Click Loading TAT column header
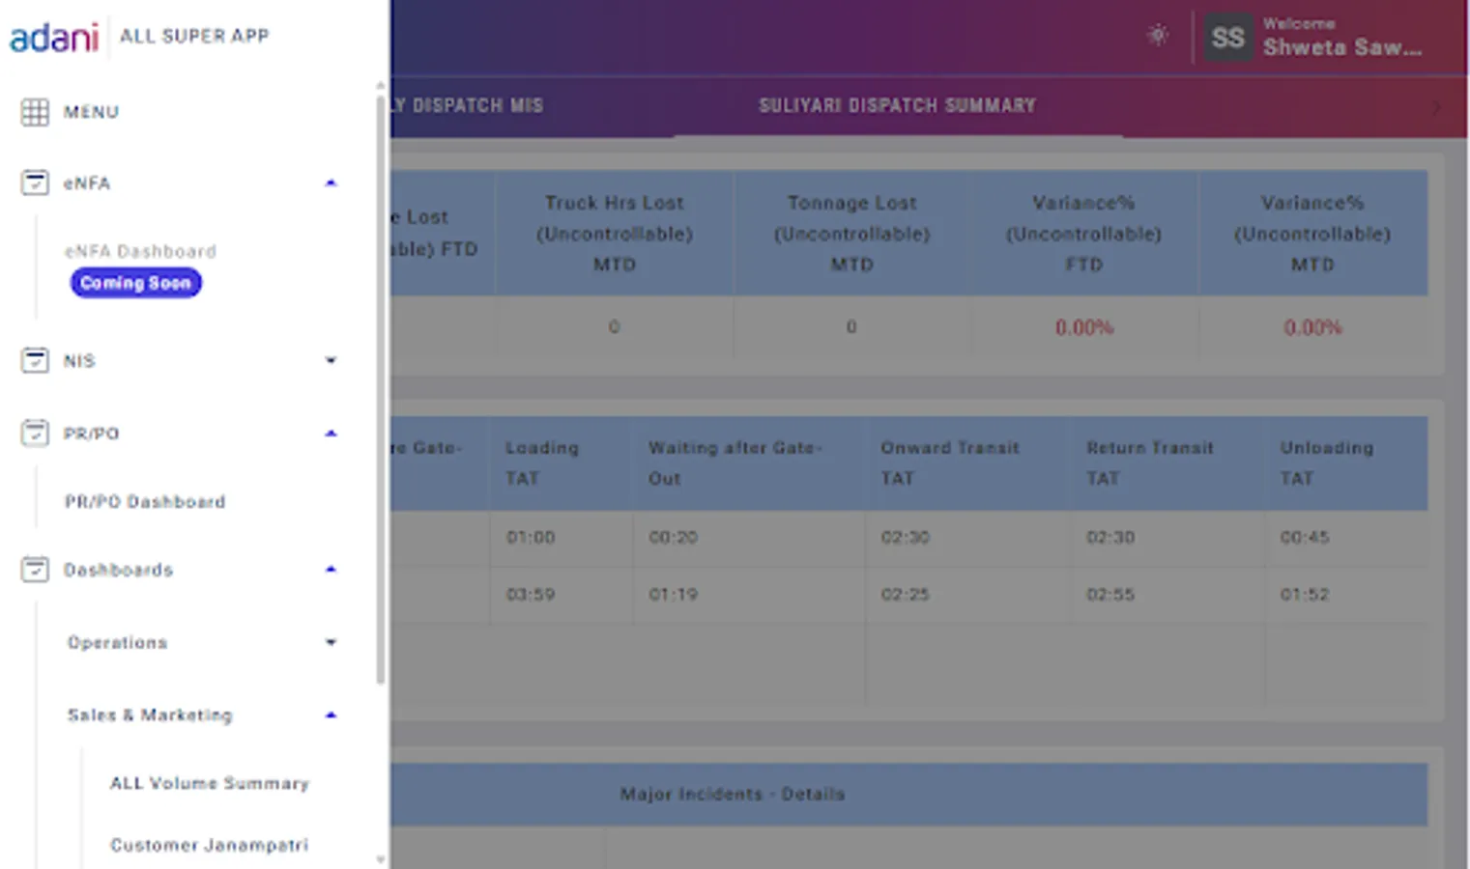Viewport: 1470px width, 869px height. tap(561, 463)
